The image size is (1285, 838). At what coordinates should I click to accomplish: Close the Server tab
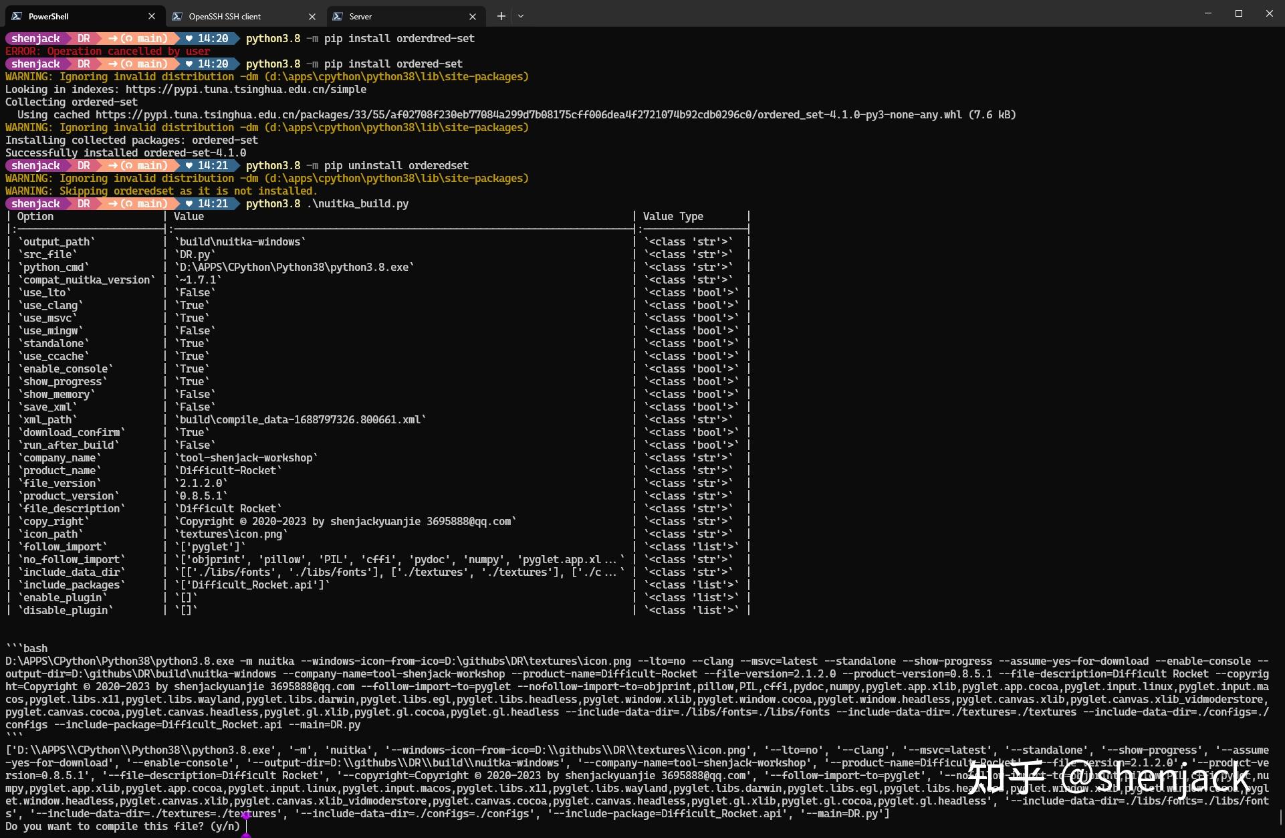[473, 16]
